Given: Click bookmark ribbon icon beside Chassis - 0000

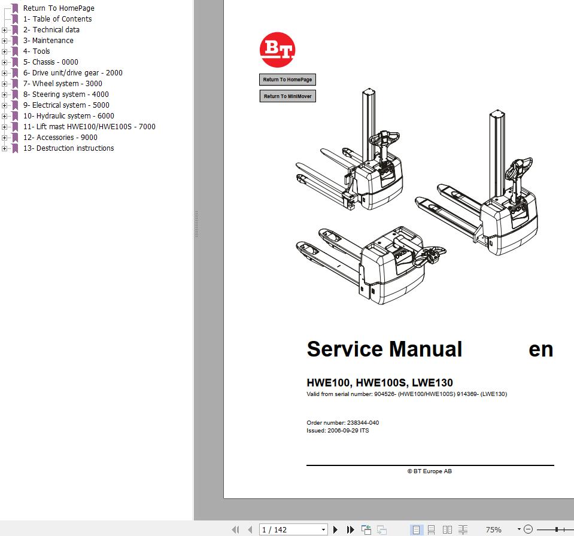Looking at the screenshot, I should [x=15, y=62].
